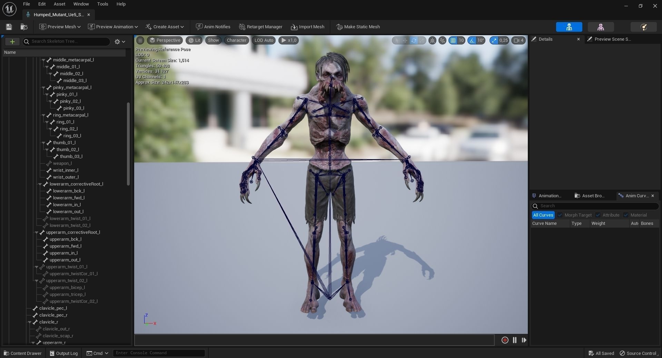Open the Retarget Manager

(x=260, y=27)
